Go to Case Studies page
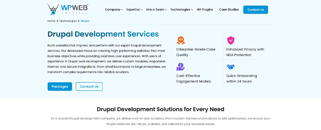The image size is (321, 130). 229,10
